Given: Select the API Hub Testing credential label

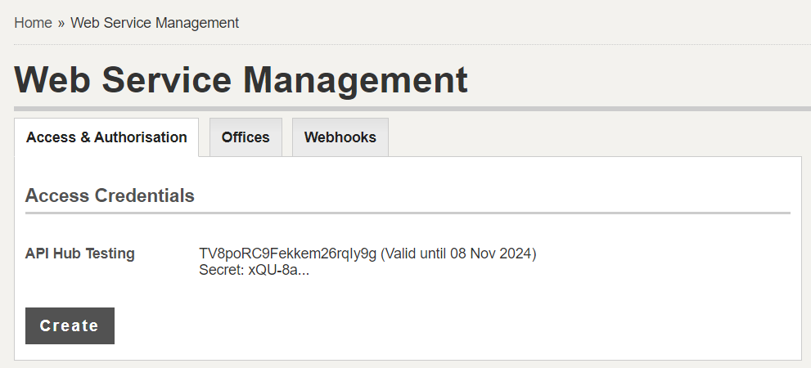Looking at the screenshot, I should click(80, 254).
